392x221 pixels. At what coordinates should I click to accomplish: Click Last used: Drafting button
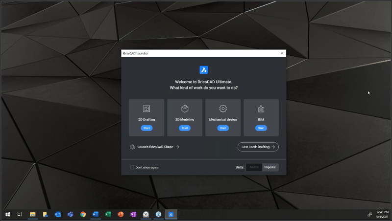point(258,147)
